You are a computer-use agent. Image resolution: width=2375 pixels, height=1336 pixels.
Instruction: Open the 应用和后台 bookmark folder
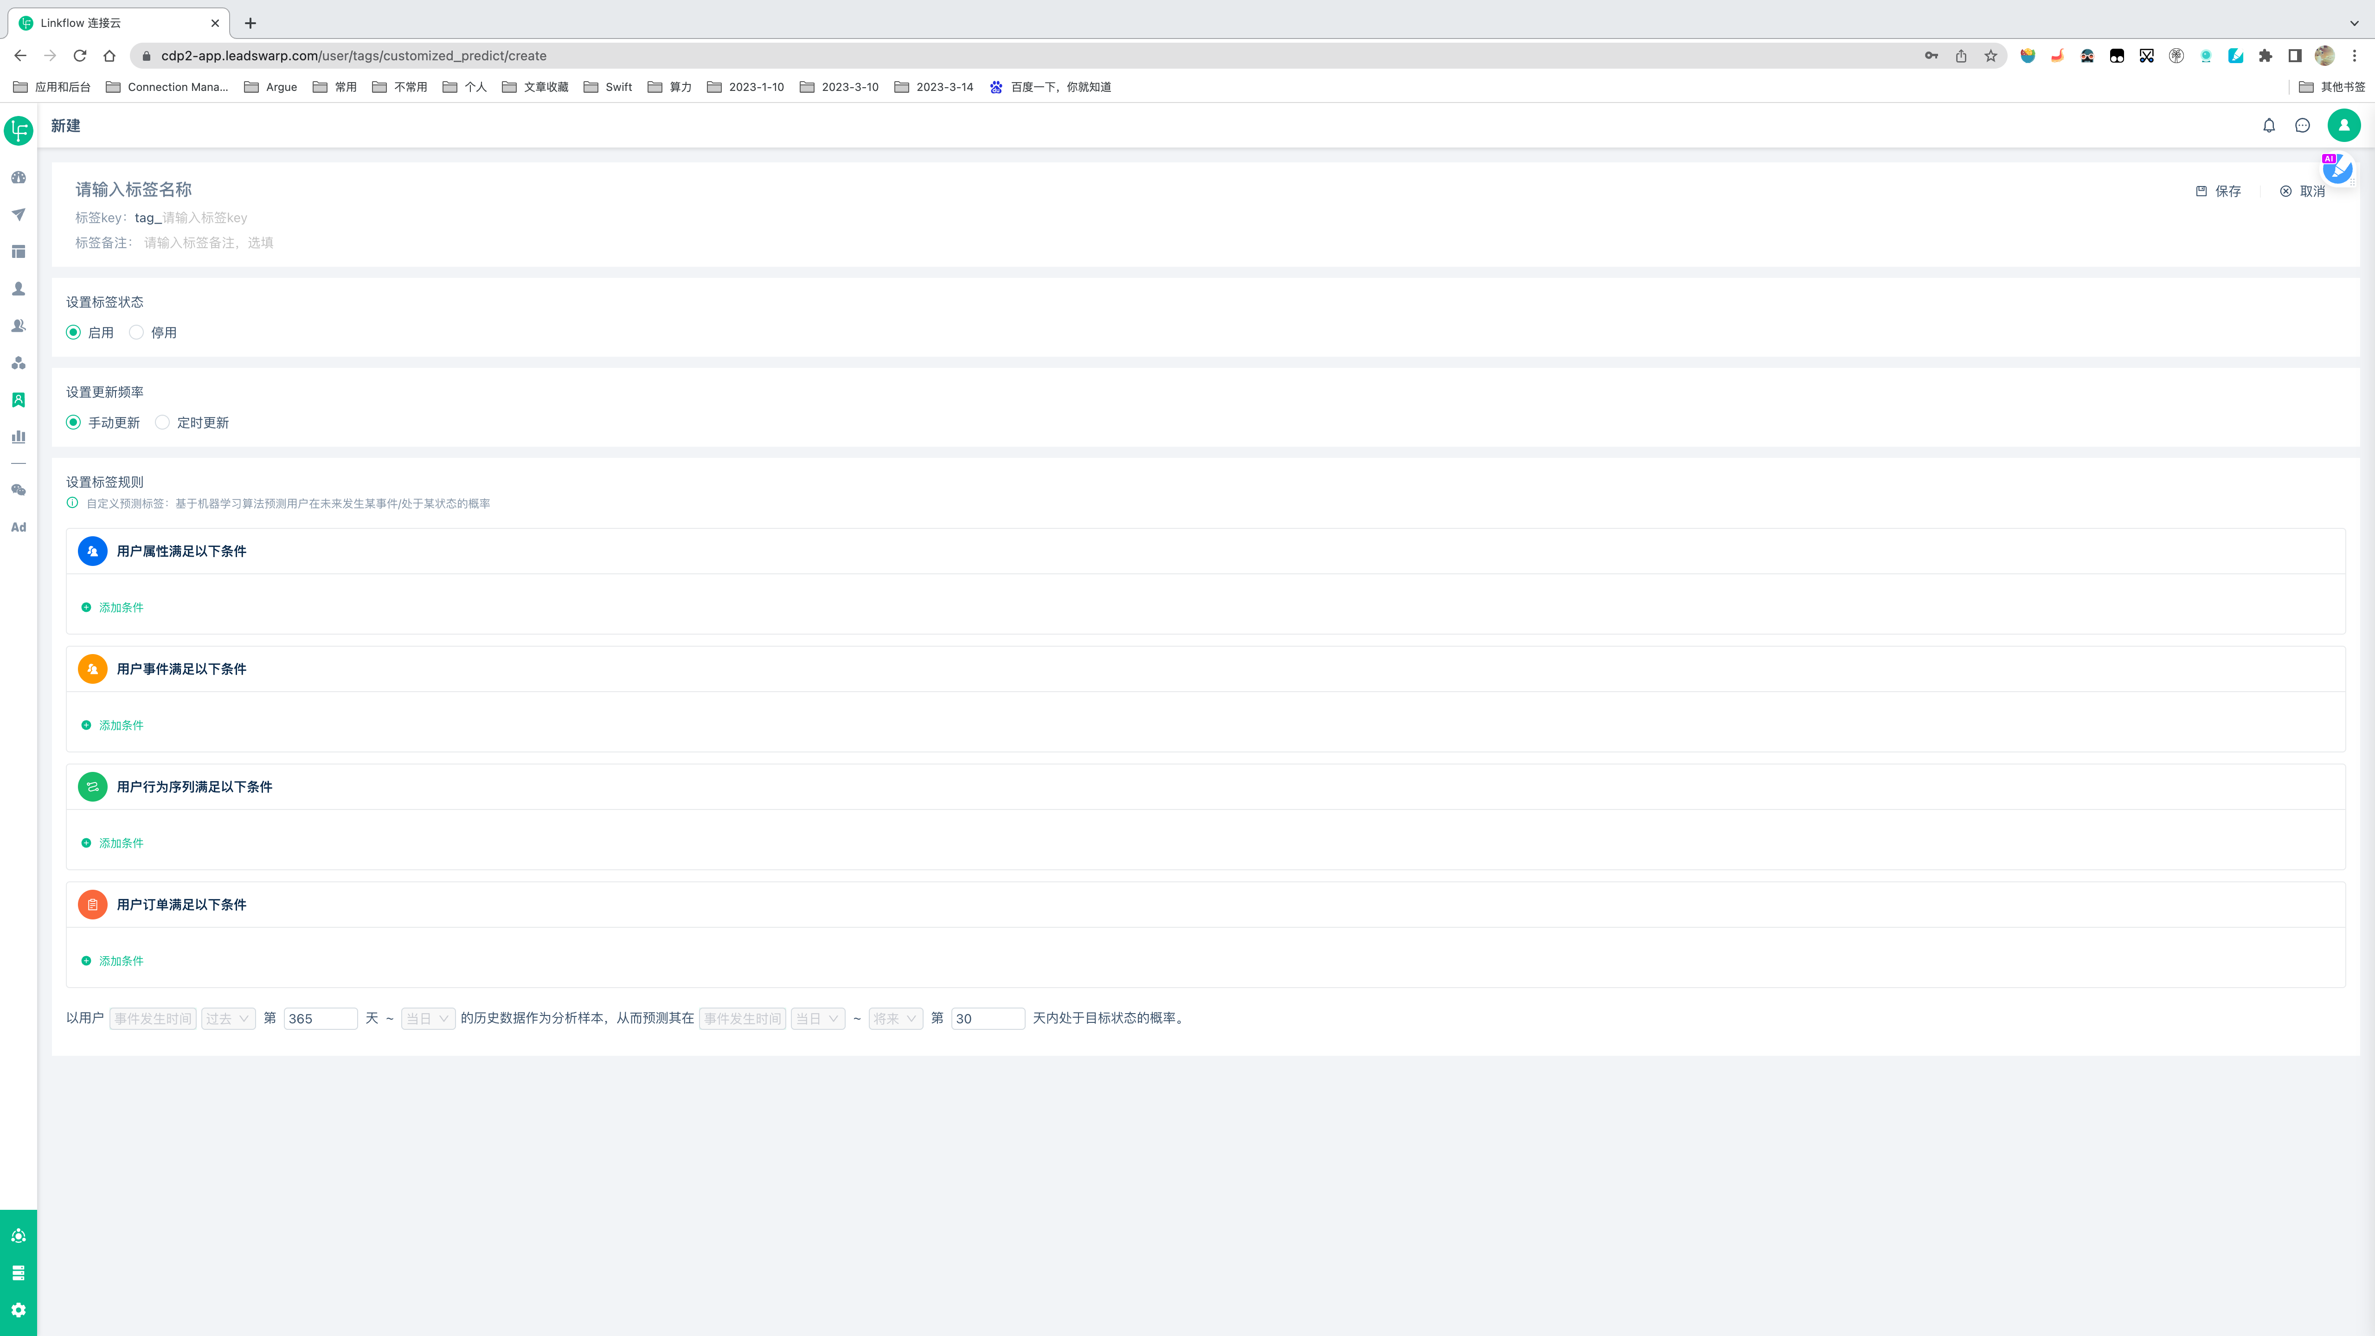tap(52, 87)
